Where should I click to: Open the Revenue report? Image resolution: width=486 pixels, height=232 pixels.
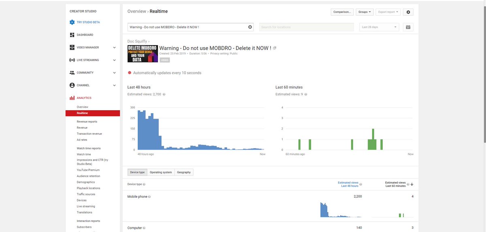coord(82,127)
